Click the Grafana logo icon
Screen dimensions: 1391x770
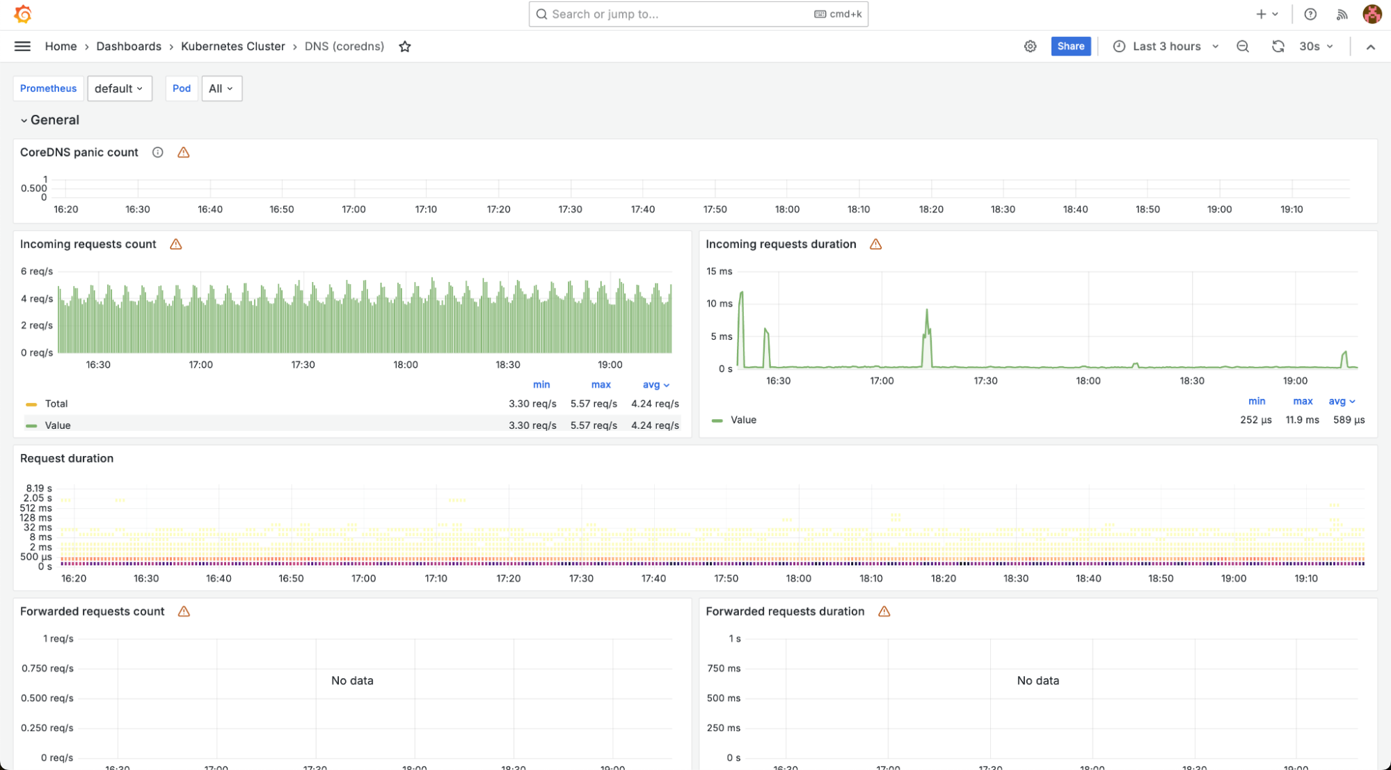[23, 14]
